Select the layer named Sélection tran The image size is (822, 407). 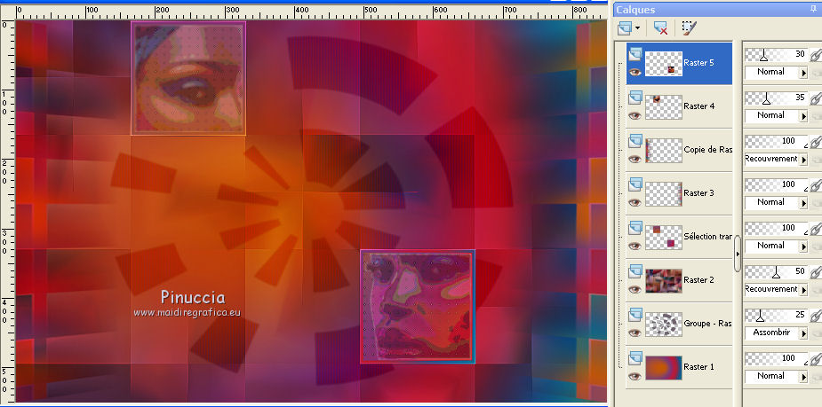[x=707, y=237]
